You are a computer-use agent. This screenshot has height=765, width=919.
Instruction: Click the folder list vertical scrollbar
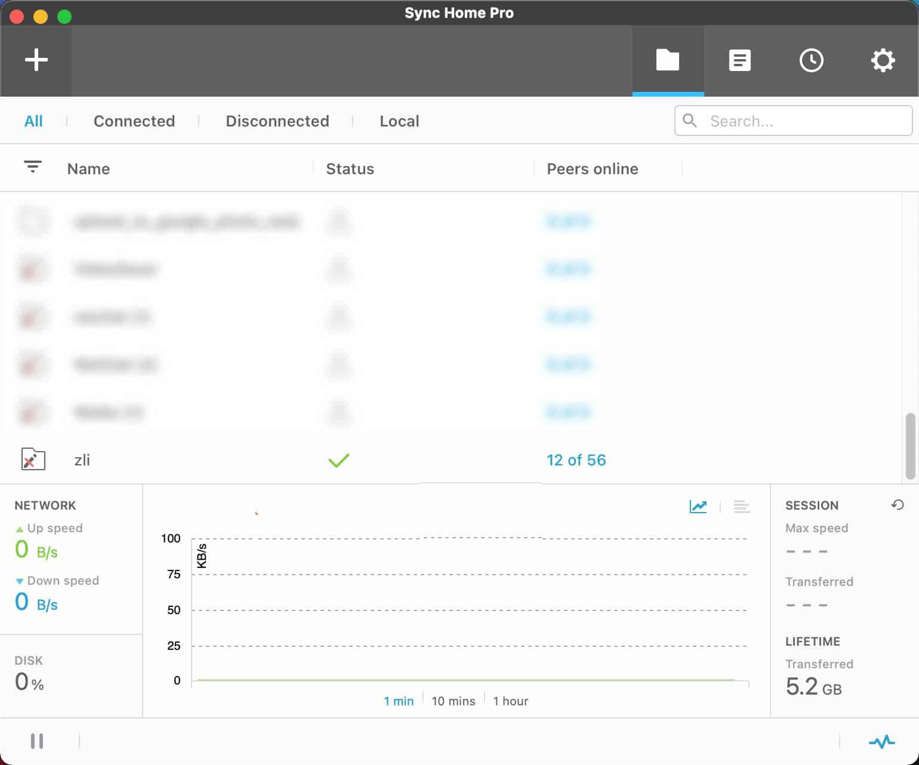[x=910, y=446]
